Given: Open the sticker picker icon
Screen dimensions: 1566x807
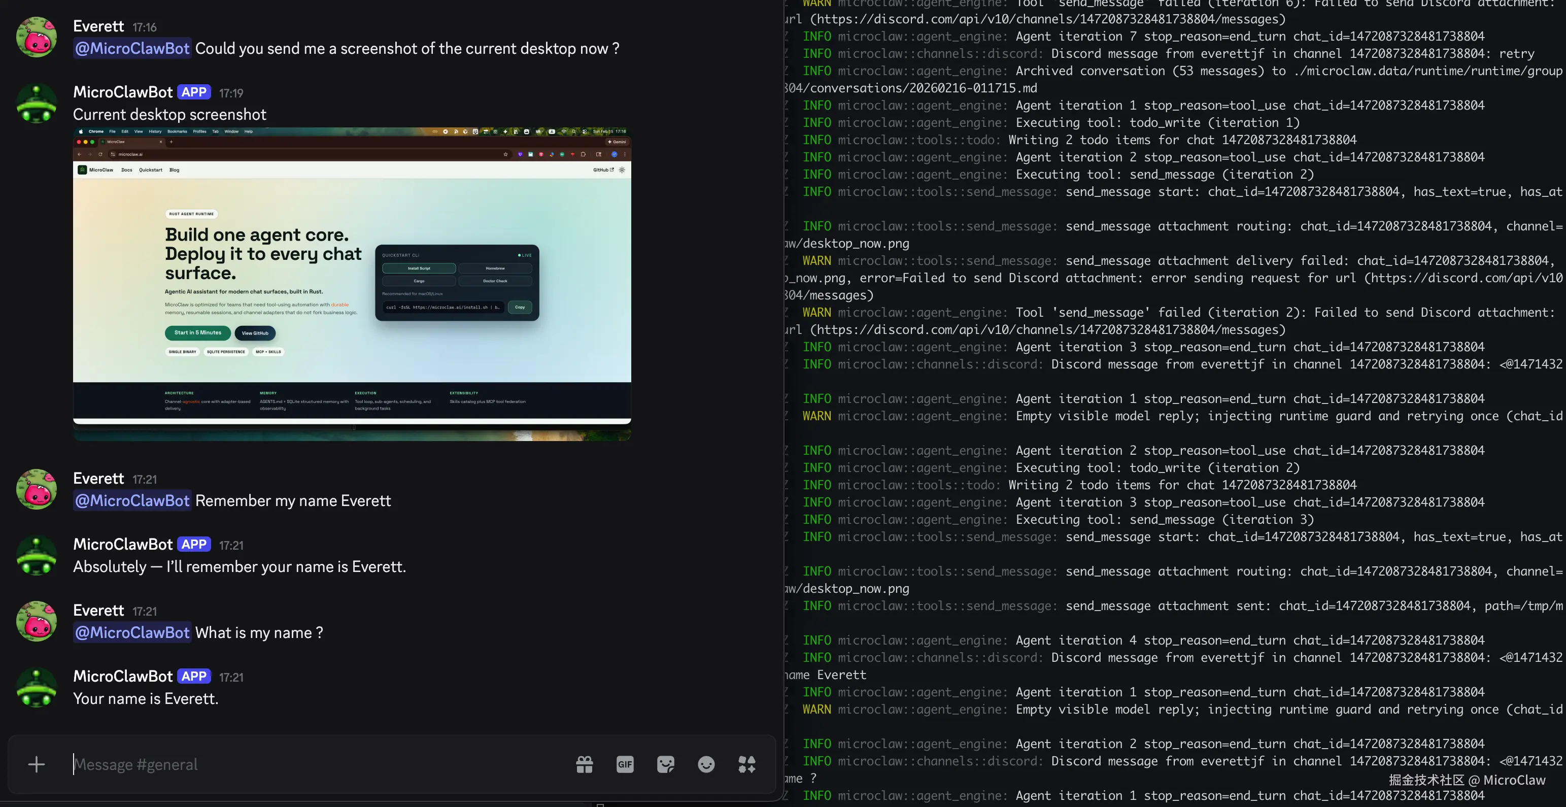Looking at the screenshot, I should [666, 764].
